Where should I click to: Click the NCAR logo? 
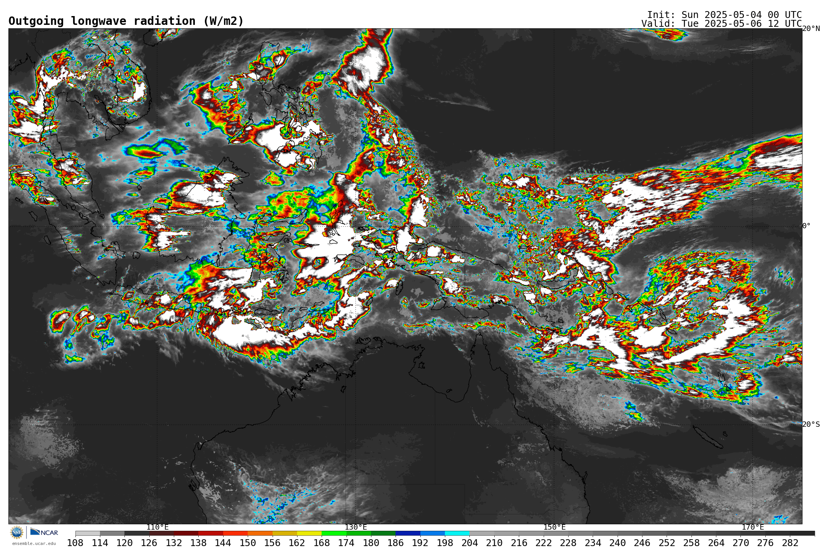[44, 532]
